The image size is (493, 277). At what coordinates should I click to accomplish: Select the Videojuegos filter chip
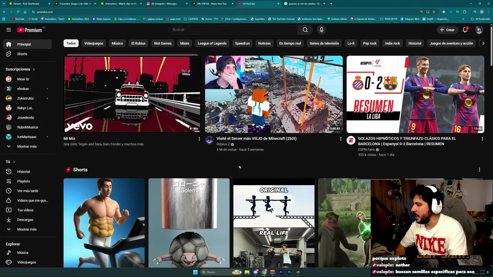[94, 43]
